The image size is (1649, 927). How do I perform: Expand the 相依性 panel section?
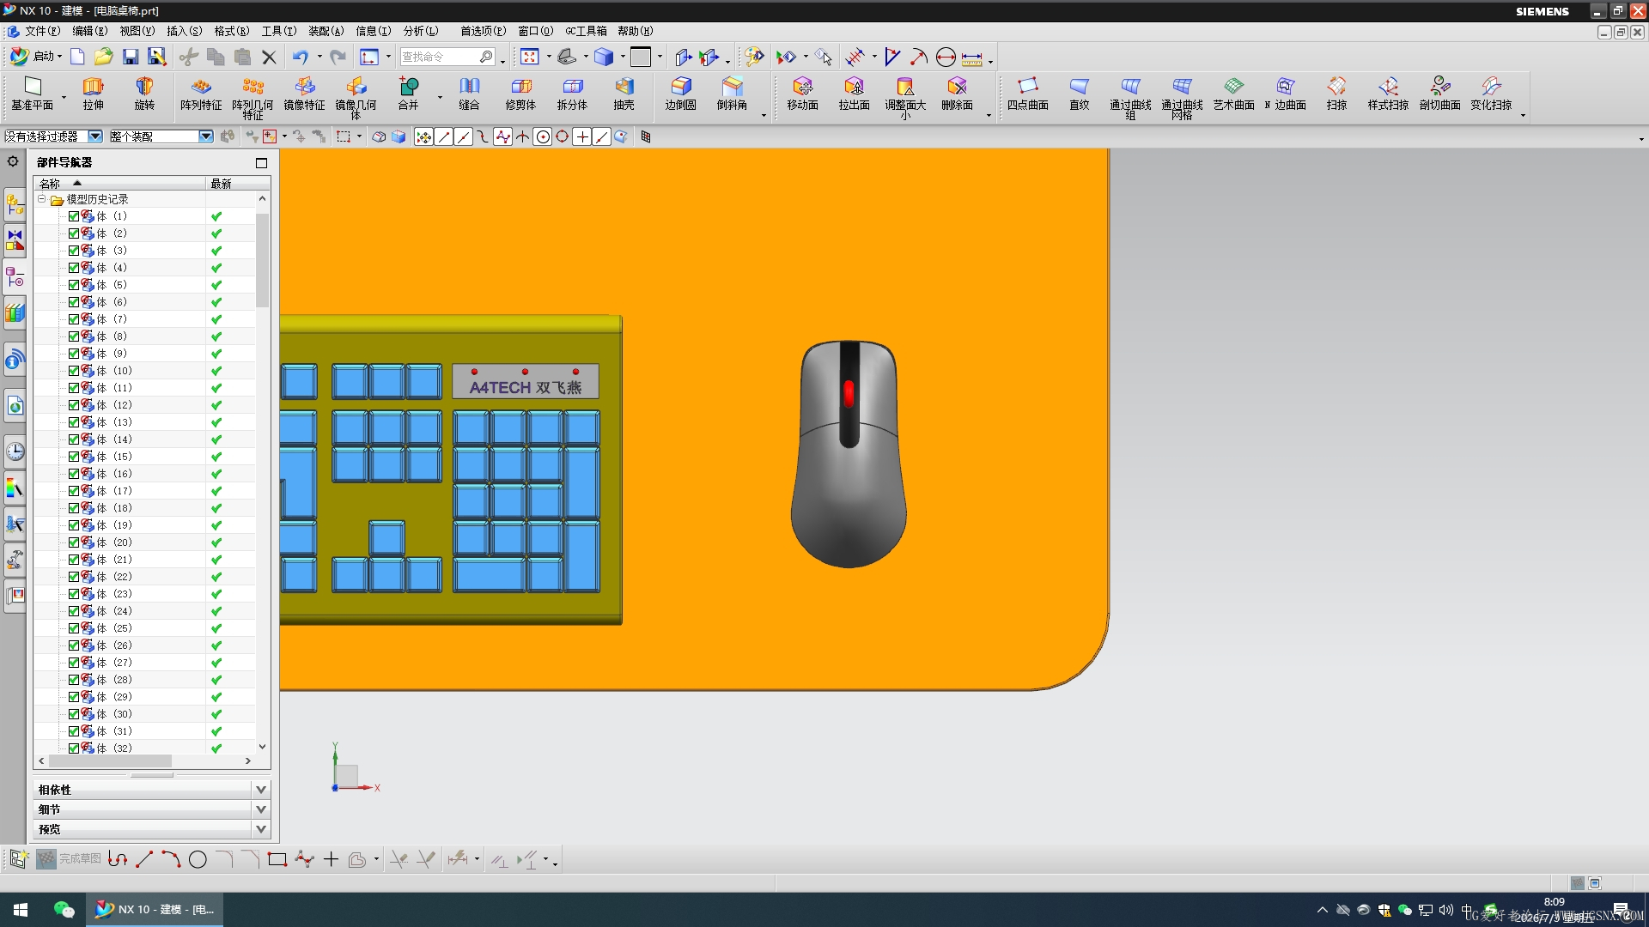coord(261,790)
